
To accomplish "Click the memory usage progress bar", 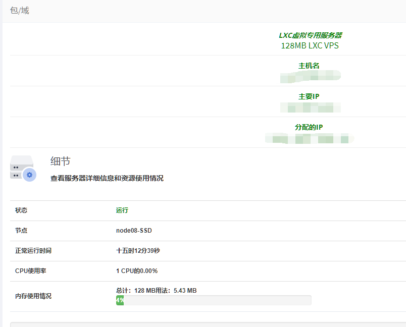I will point(214,300).
